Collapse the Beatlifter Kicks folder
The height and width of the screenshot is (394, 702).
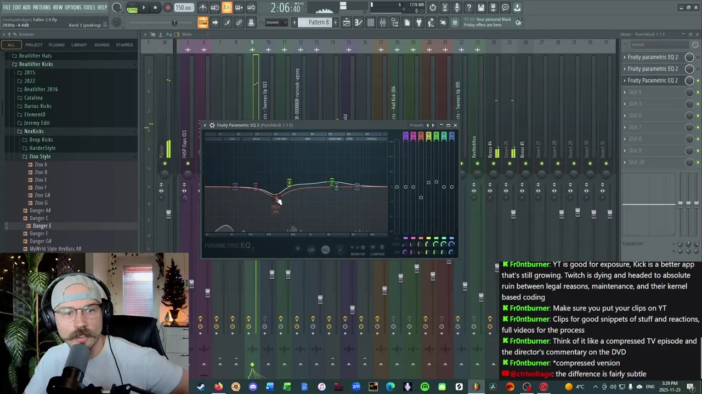click(36, 64)
